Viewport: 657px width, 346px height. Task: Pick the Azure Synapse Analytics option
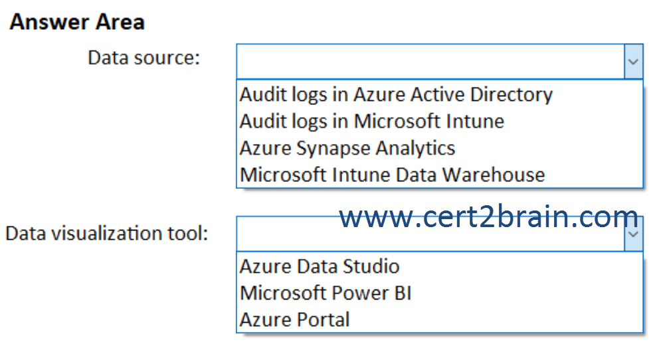(347, 148)
